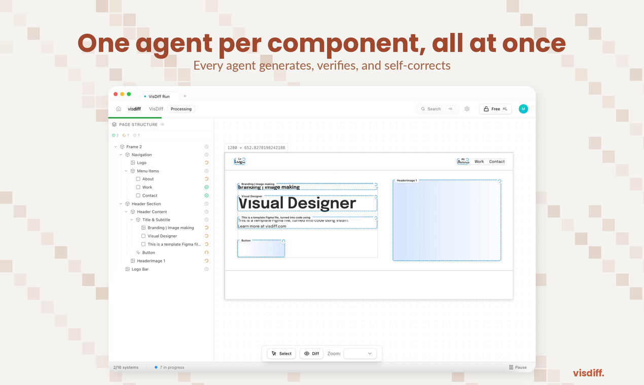Viewport: 644px width, 385px height.
Task: Click image icon beside Logo Bar row
Action: pos(127,269)
